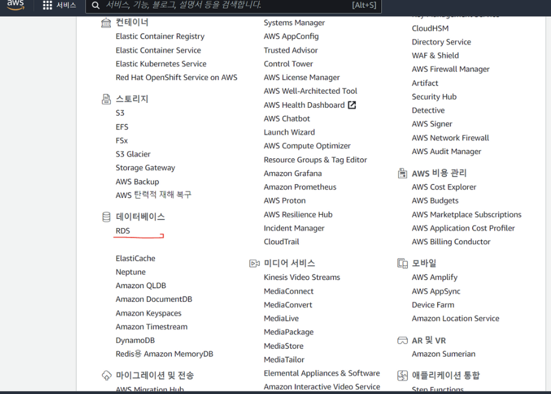Open AWS Amplify

coord(434,277)
